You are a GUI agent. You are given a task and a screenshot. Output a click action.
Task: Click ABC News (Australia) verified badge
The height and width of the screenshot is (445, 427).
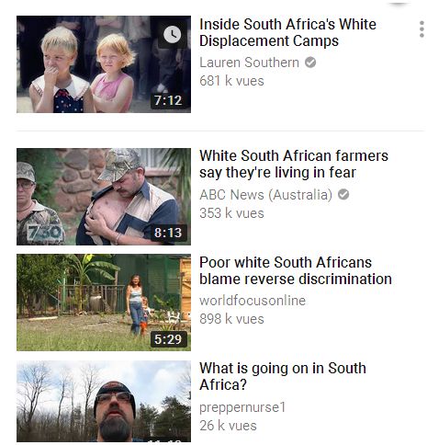tap(343, 194)
